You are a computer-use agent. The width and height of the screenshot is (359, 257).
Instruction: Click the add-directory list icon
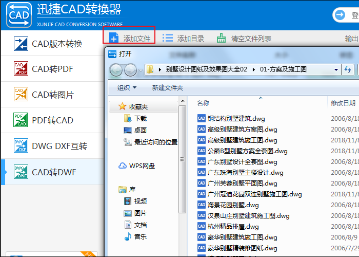tap(168, 38)
